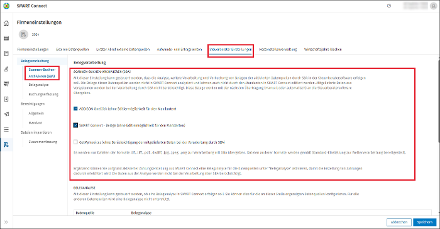Click the Datenquelle column header

(x=85, y=213)
